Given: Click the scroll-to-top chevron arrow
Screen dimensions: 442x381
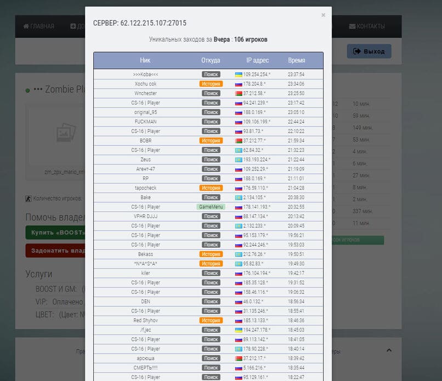Looking at the screenshot, I should pos(389,350).
